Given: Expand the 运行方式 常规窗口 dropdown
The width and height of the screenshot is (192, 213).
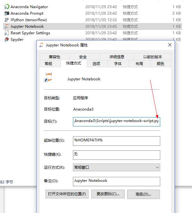Looking at the screenshot, I should point(117,167).
